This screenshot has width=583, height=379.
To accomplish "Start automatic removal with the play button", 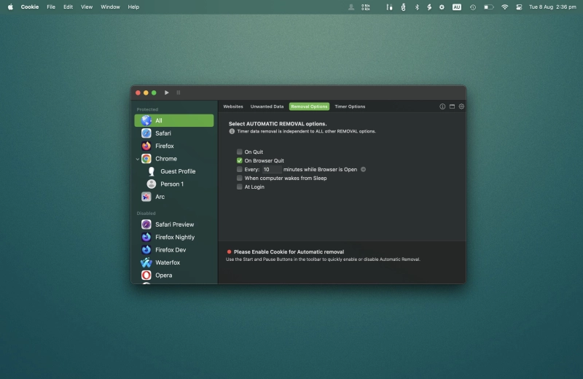I will tap(167, 93).
